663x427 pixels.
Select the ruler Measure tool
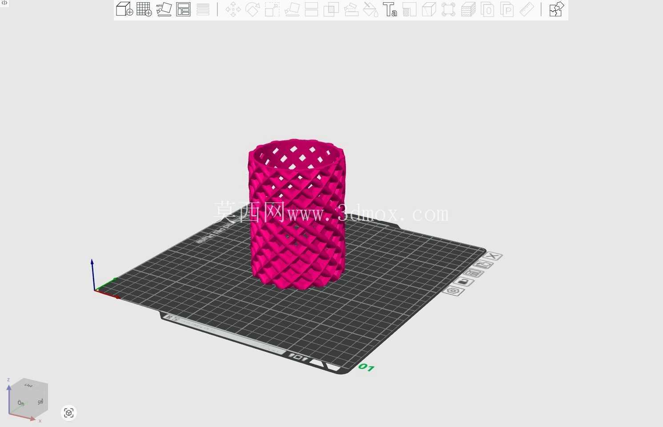click(526, 9)
